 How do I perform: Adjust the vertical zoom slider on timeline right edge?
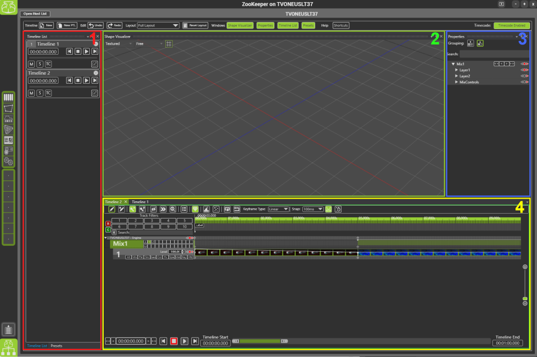pos(525,298)
